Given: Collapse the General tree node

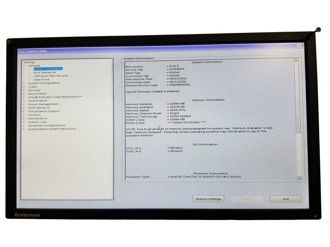Looking at the screenshot, I should pyautogui.click(x=24, y=66).
